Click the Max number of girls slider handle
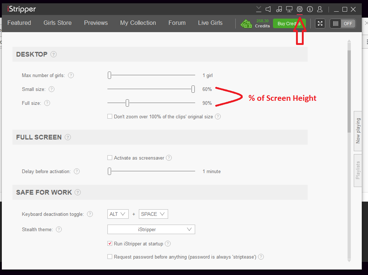This screenshot has height=275, width=368. [109, 75]
